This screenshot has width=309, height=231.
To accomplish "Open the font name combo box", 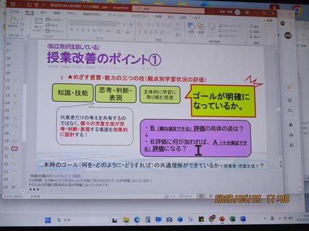I will 92,23.
